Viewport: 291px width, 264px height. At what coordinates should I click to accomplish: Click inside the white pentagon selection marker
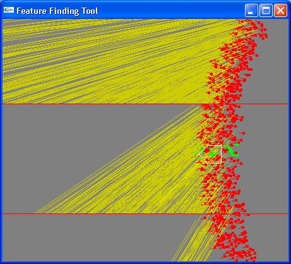(x=213, y=154)
